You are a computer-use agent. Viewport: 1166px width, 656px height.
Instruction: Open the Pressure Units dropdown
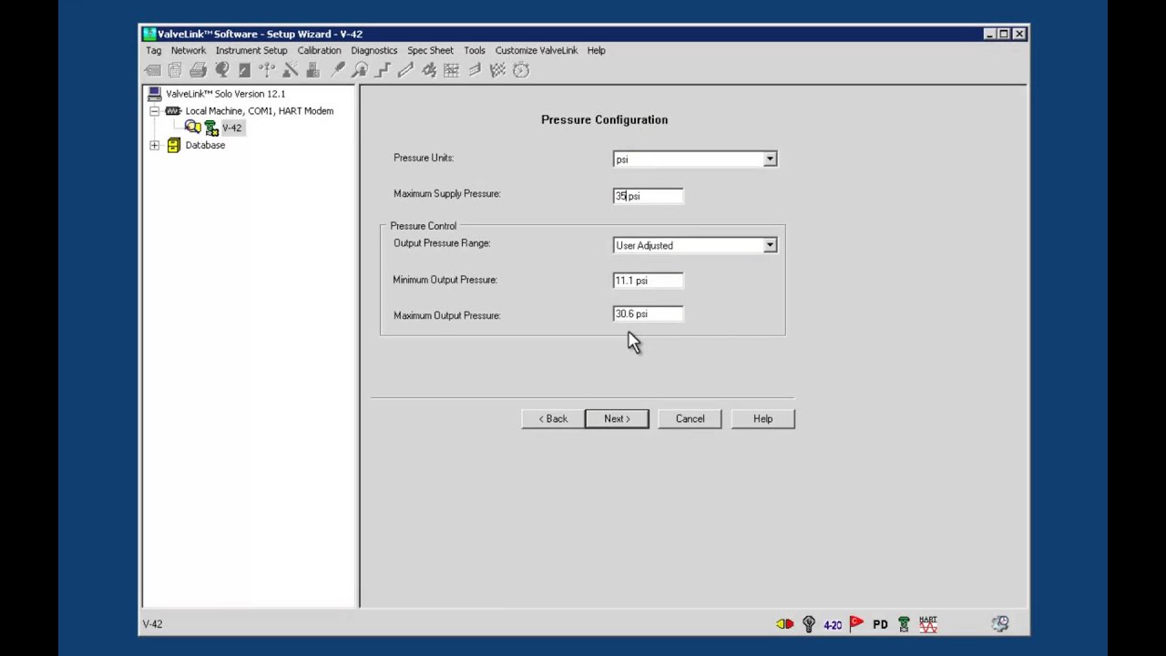point(770,159)
